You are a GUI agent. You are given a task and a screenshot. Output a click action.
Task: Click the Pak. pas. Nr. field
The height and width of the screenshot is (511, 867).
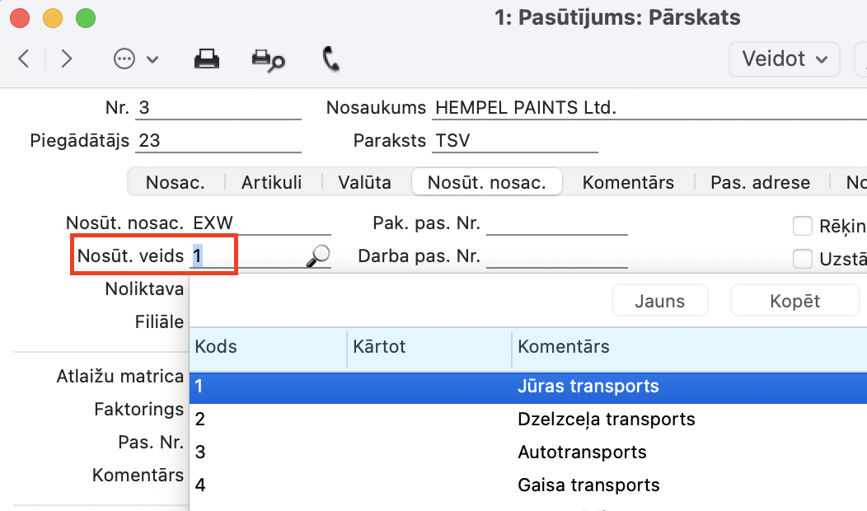(x=557, y=224)
